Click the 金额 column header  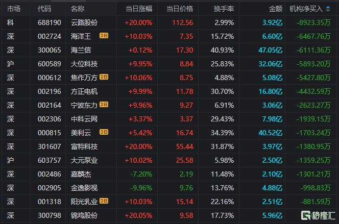[x=276, y=9]
